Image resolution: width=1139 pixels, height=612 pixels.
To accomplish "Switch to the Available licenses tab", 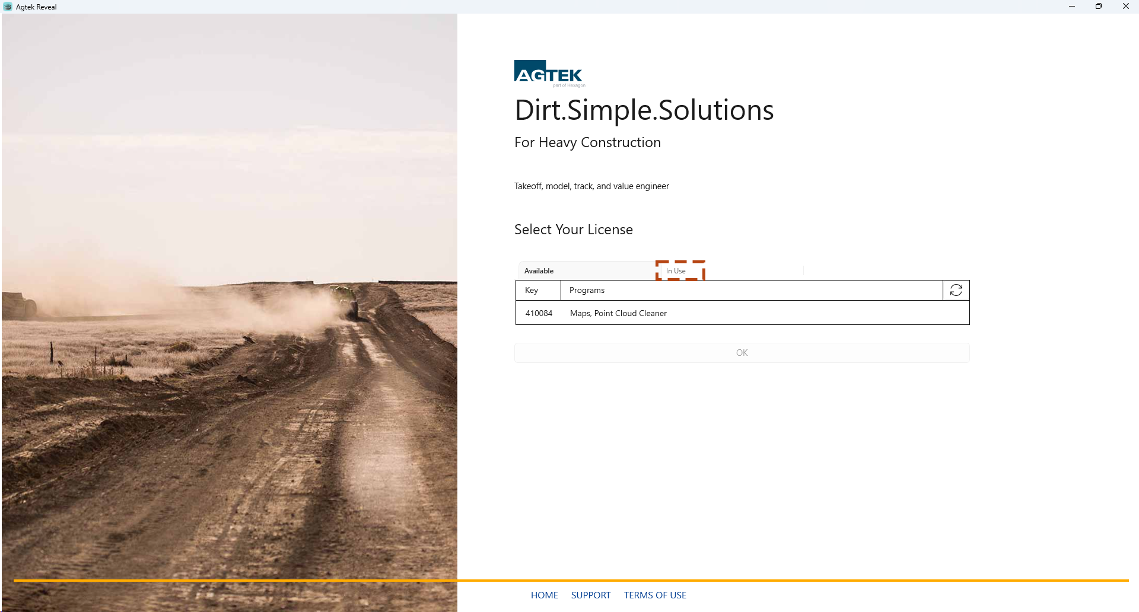I will pos(539,271).
